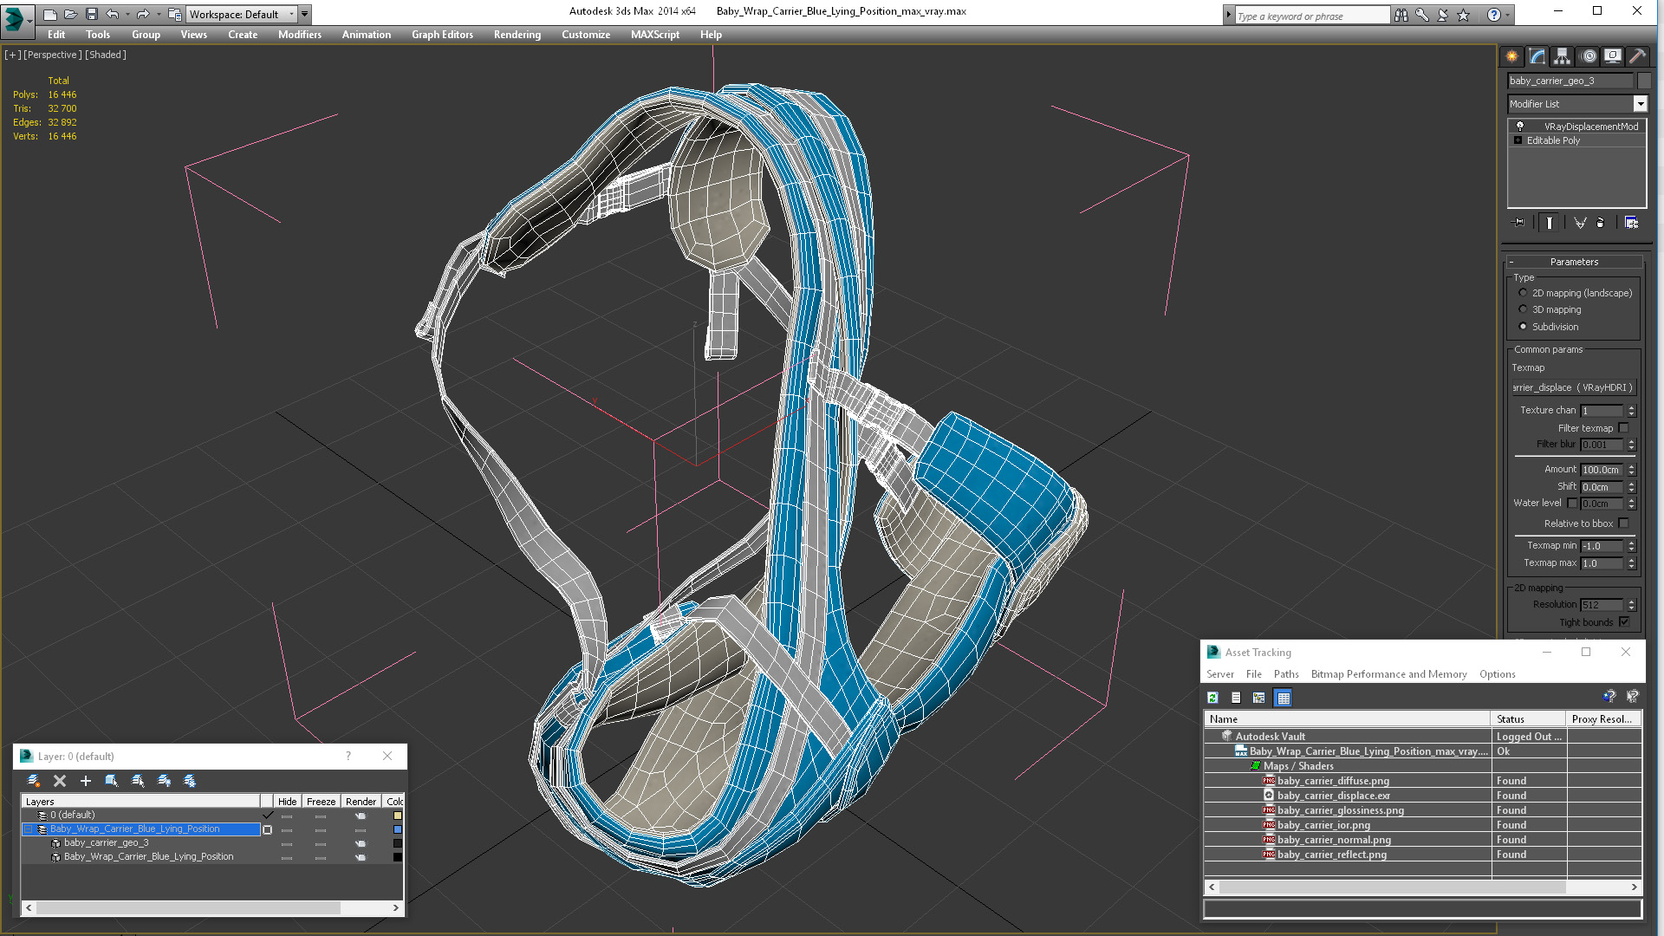Screen dimensions: 1664x936
Task: Click the [Perspective] viewport label
Action: 53,55
